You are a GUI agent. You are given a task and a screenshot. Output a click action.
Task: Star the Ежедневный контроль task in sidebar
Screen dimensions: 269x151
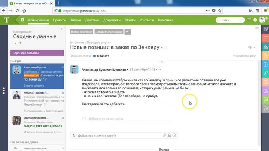45,104
